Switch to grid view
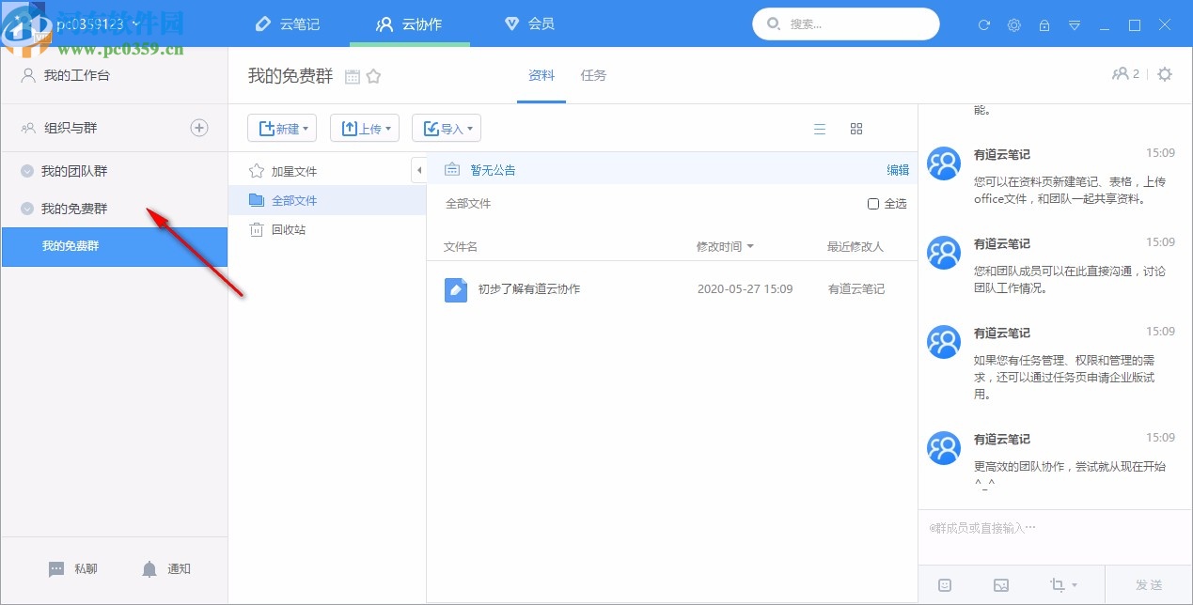This screenshot has height=605, width=1193. (x=856, y=129)
